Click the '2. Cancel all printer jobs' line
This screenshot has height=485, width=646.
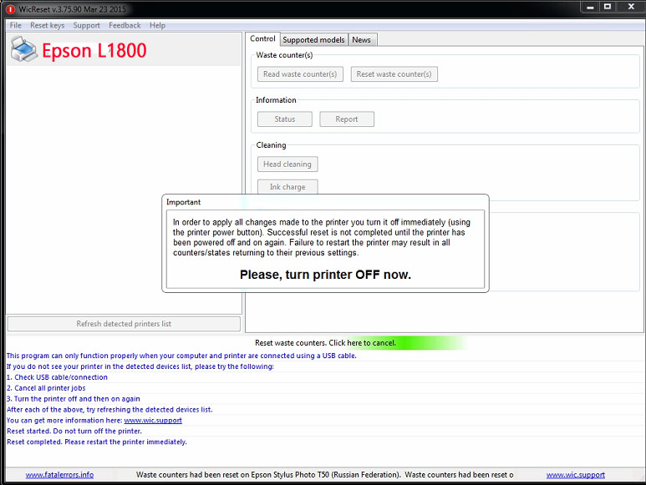click(x=46, y=388)
